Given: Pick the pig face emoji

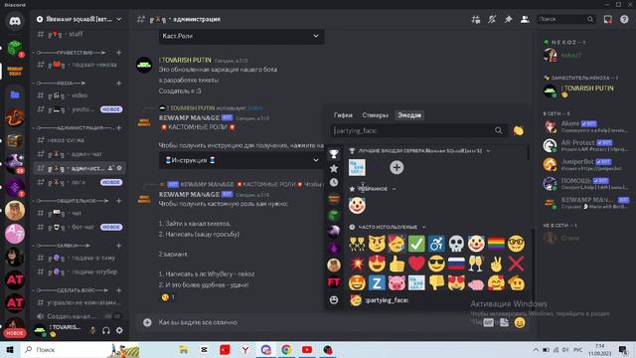Looking at the screenshot, I should 397,282.
